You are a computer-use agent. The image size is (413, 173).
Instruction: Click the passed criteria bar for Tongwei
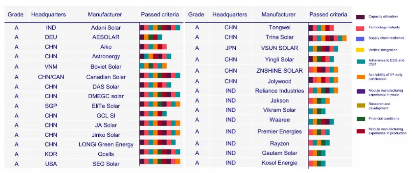321,28
